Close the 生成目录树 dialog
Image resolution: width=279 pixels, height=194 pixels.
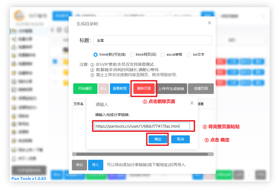[x=210, y=23]
